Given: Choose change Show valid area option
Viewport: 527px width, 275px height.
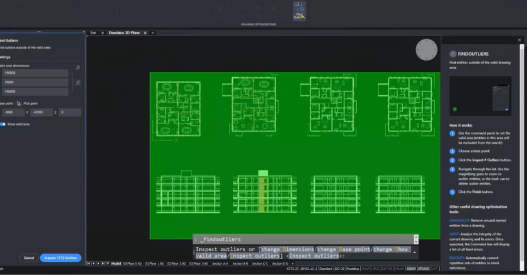Looking at the screenshot, I should pyautogui.click(x=393, y=249).
